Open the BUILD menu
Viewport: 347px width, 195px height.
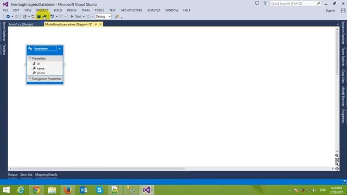click(x=58, y=10)
